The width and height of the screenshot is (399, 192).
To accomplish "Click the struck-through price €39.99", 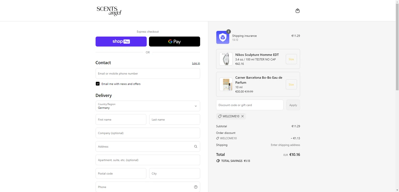I will click(249, 92).
